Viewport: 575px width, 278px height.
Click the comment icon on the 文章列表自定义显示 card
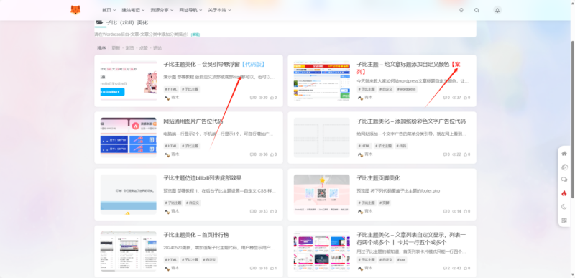pos(445,268)
